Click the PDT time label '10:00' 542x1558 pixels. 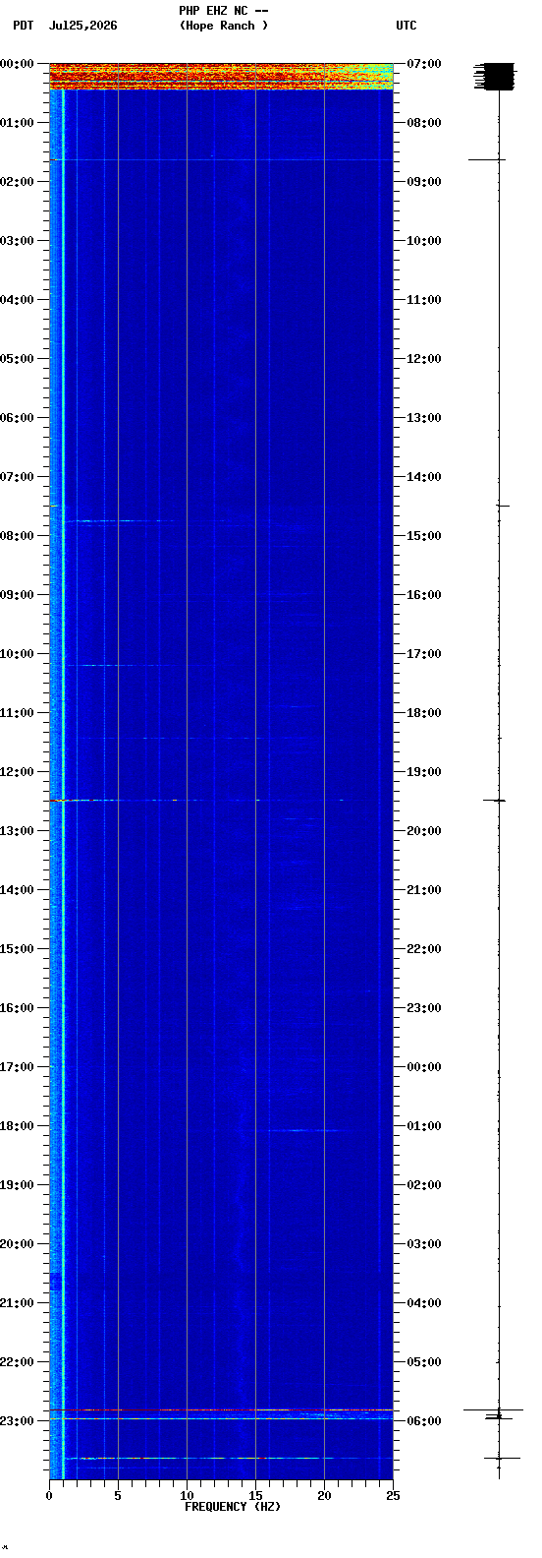point(17,654)
